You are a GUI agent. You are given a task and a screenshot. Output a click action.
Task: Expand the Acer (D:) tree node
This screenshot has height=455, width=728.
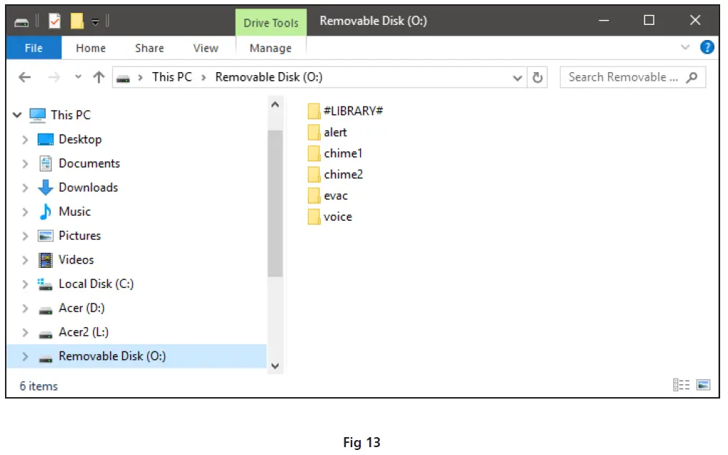coord(25,309)
